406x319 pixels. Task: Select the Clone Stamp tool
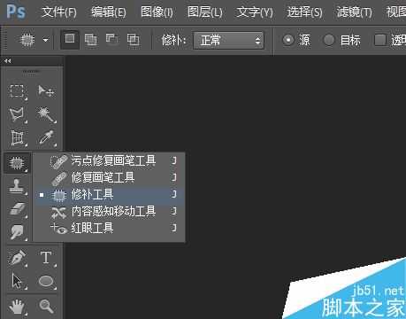click(17, 186)
